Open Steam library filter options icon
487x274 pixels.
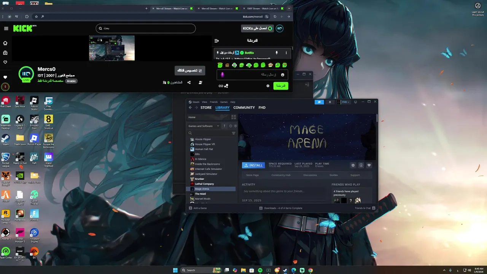234,133
